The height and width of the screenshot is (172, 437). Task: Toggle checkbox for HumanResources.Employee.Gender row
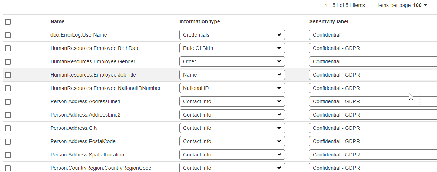click(8, 62)
